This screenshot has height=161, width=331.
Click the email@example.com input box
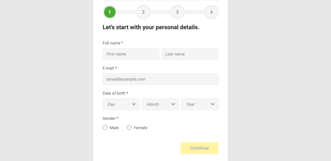(160, 79)
